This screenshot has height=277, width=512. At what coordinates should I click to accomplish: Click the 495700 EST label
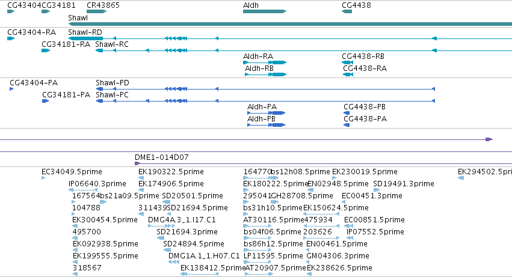point(87,233)
